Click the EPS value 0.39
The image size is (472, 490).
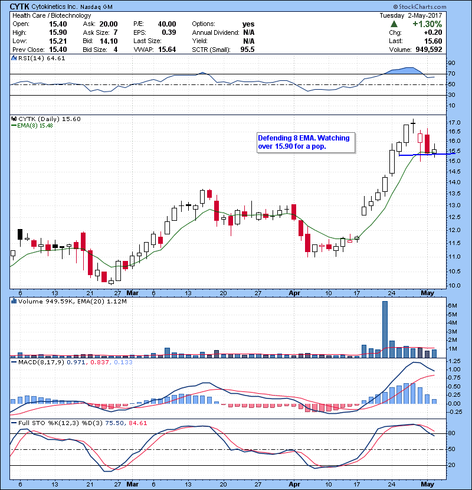(169, 32)
